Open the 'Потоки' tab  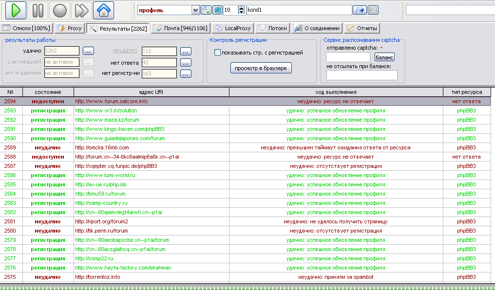[272, 28]
